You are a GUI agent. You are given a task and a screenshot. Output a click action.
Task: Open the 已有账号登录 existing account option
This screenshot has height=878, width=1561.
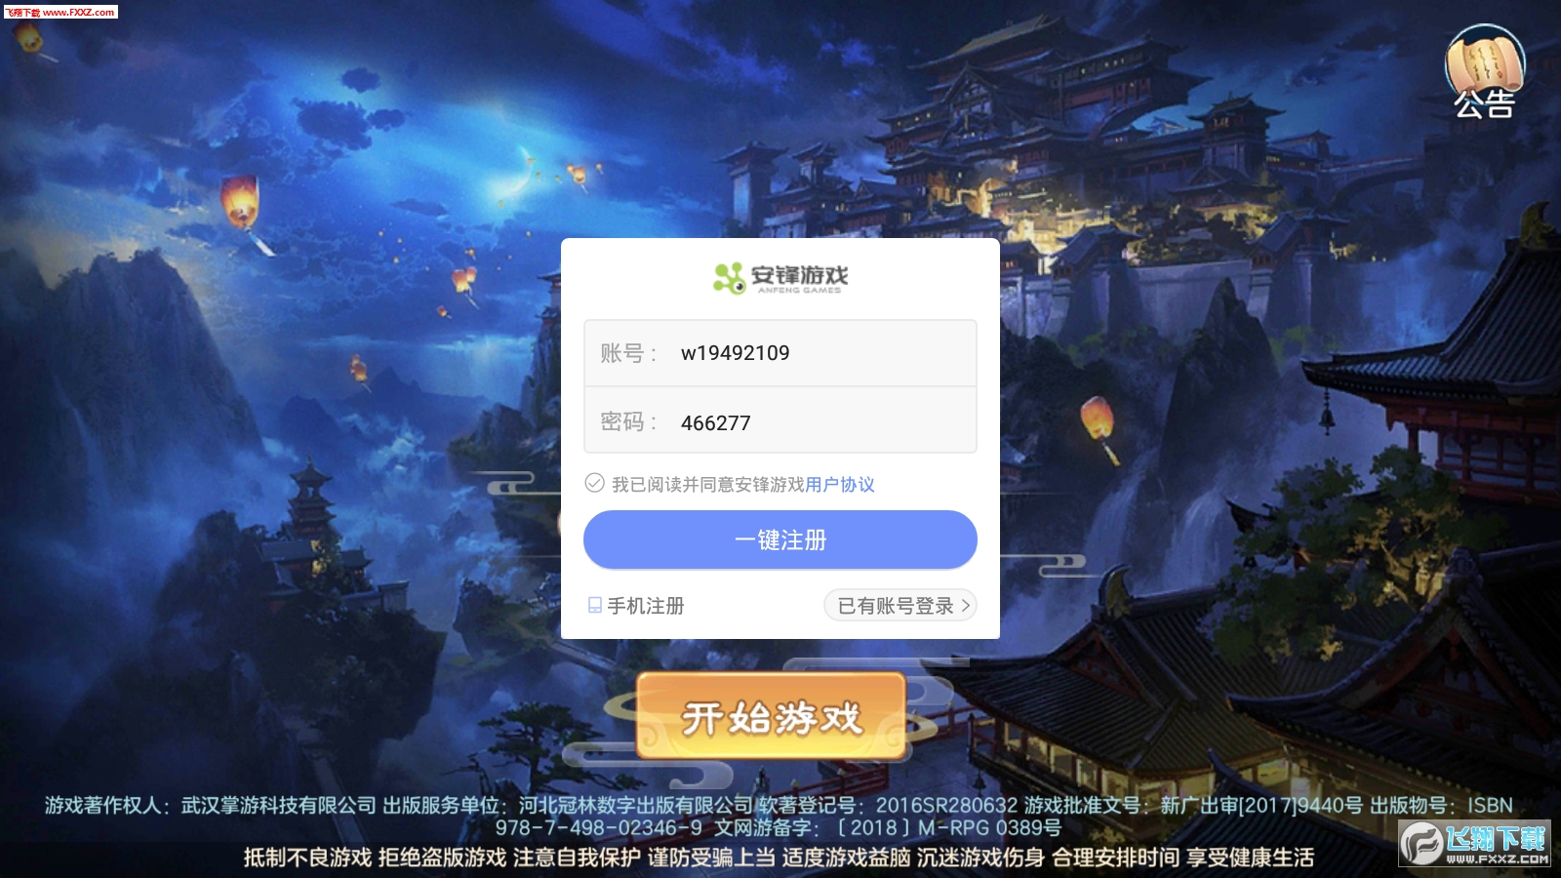(x=900, y=606)
